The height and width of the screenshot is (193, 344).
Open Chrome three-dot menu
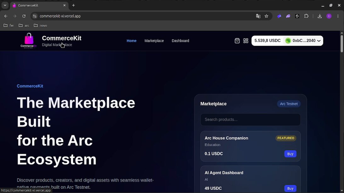pos(338,16)
